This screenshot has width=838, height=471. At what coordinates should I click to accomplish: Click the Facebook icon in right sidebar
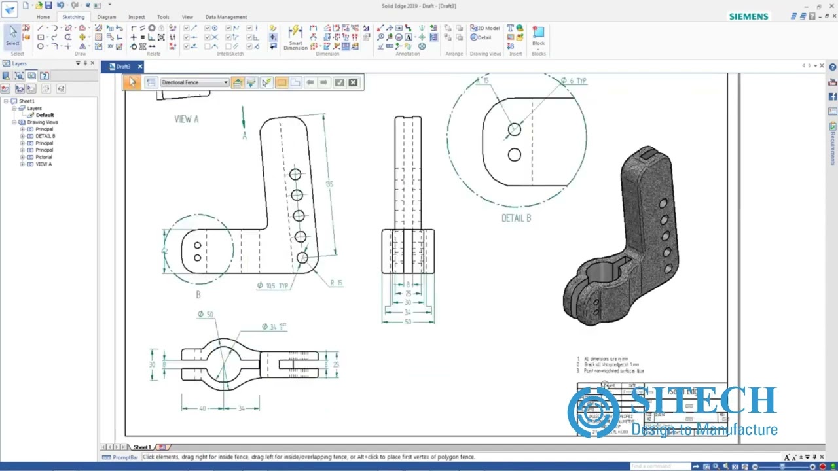click(x=833, y=97)
